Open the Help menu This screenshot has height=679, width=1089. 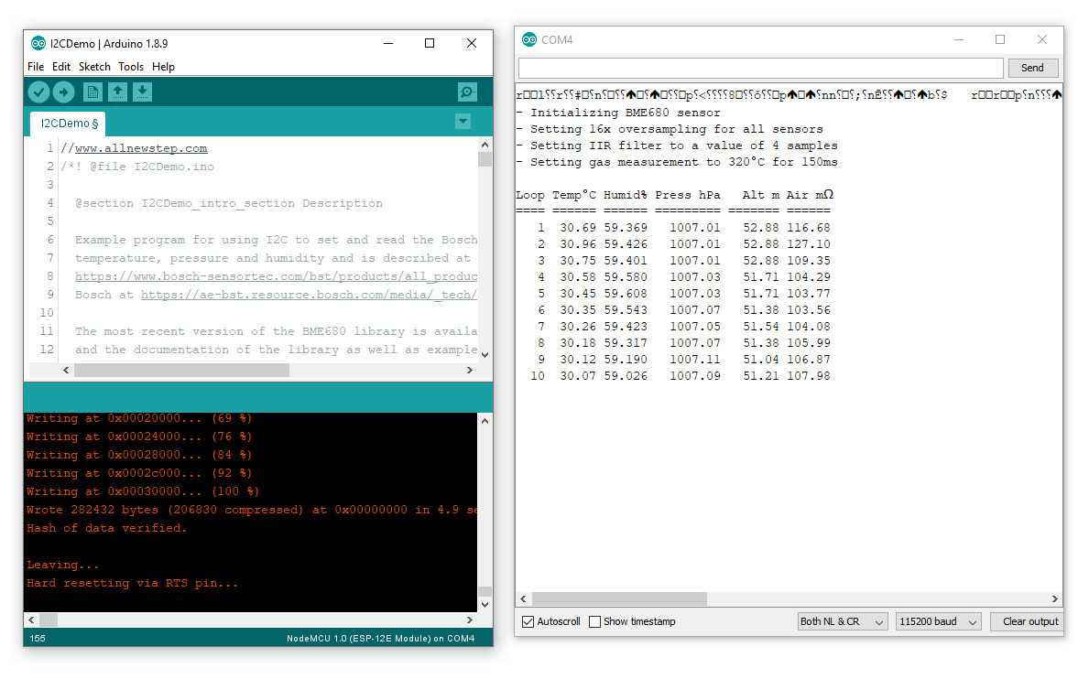coord(163,67)
